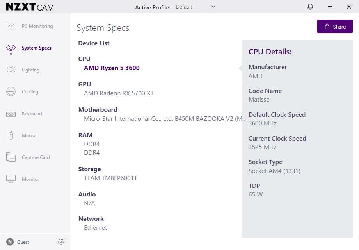The width and height of the screenshot is (359, 250).
Task: Open the Keyboard menu label
Action: pos(32,114)
